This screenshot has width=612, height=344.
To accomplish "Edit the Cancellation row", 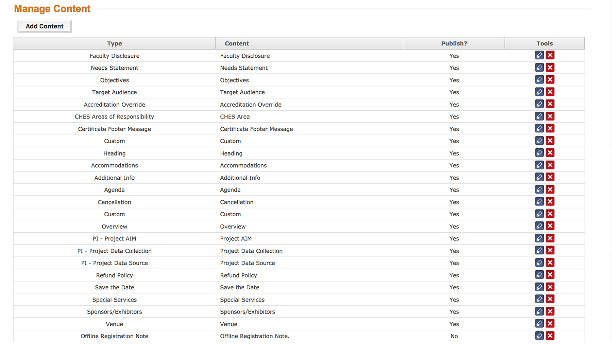I will click(x=539, y=202).
